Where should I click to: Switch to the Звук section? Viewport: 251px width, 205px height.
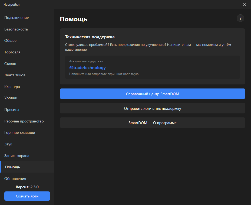pos(27,144)
